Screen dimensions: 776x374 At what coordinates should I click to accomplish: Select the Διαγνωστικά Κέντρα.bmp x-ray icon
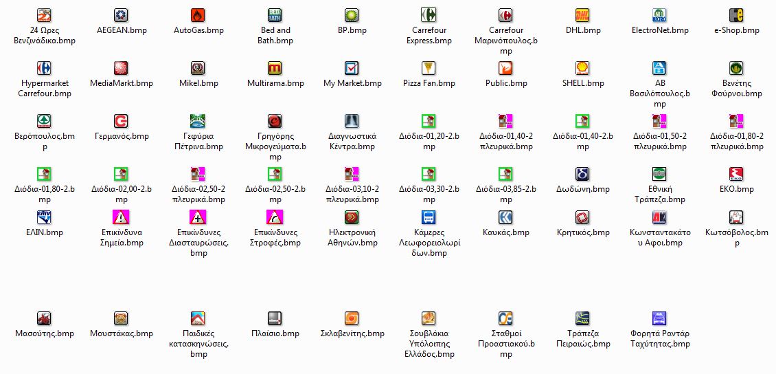coord(352,122)
